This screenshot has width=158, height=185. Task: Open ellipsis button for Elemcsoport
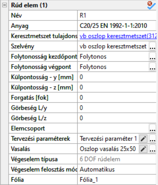(152, 128)
